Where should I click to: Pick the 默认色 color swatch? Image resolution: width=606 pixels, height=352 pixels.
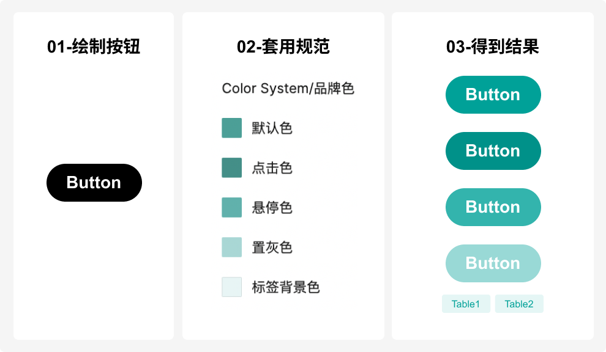231,128
